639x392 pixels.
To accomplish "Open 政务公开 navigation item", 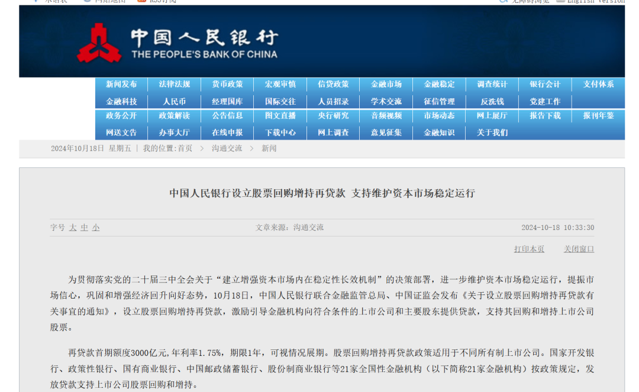I will click(121, 116).
